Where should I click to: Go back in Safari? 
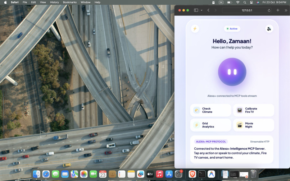tap(208, 10)
